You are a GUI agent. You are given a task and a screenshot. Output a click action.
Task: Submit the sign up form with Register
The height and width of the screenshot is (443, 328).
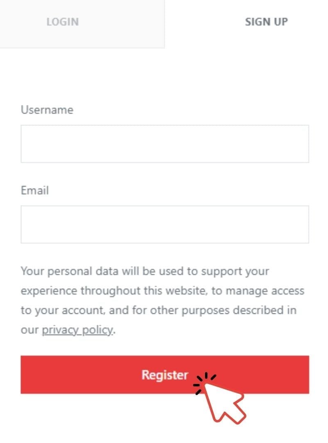(x=165, y=374)
